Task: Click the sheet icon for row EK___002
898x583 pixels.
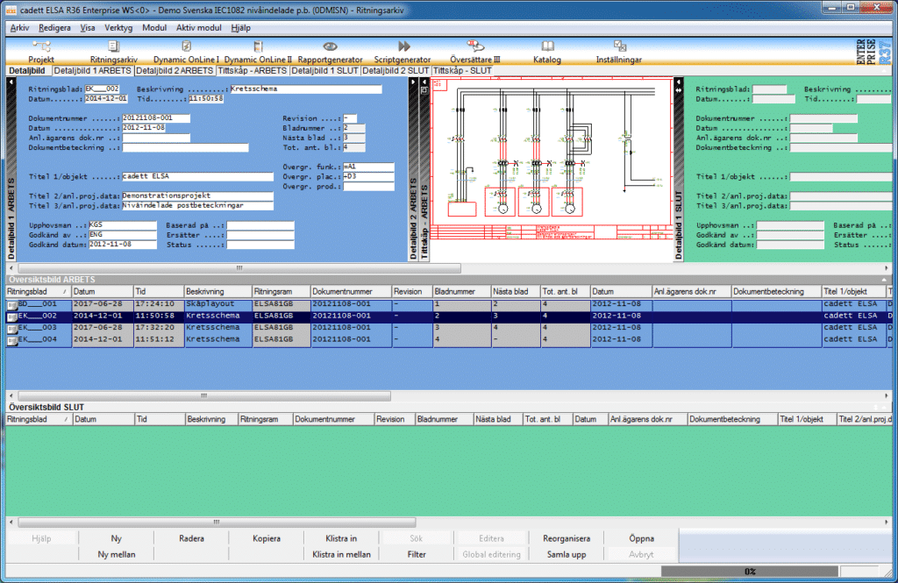Action: pyautogui.click(x=11, y=316)
